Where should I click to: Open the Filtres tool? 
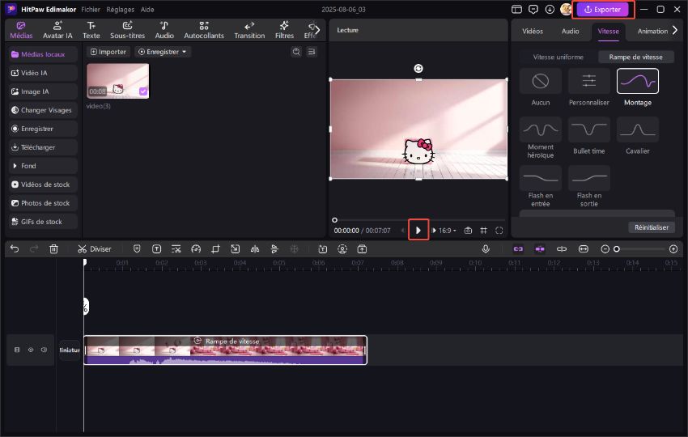pos(284,30)
